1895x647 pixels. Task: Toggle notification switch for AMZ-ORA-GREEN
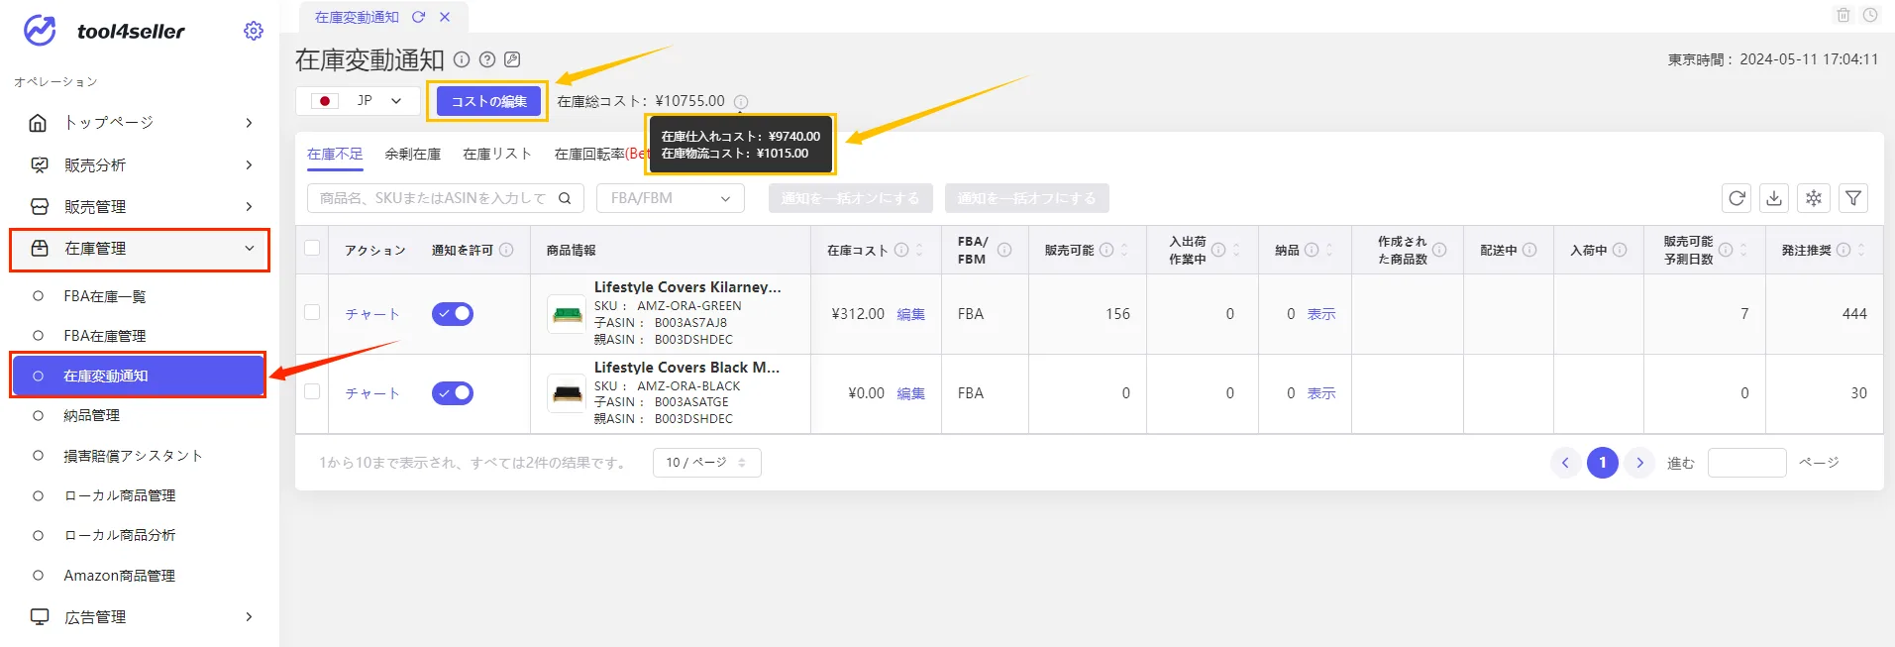(x=453, y=314)
